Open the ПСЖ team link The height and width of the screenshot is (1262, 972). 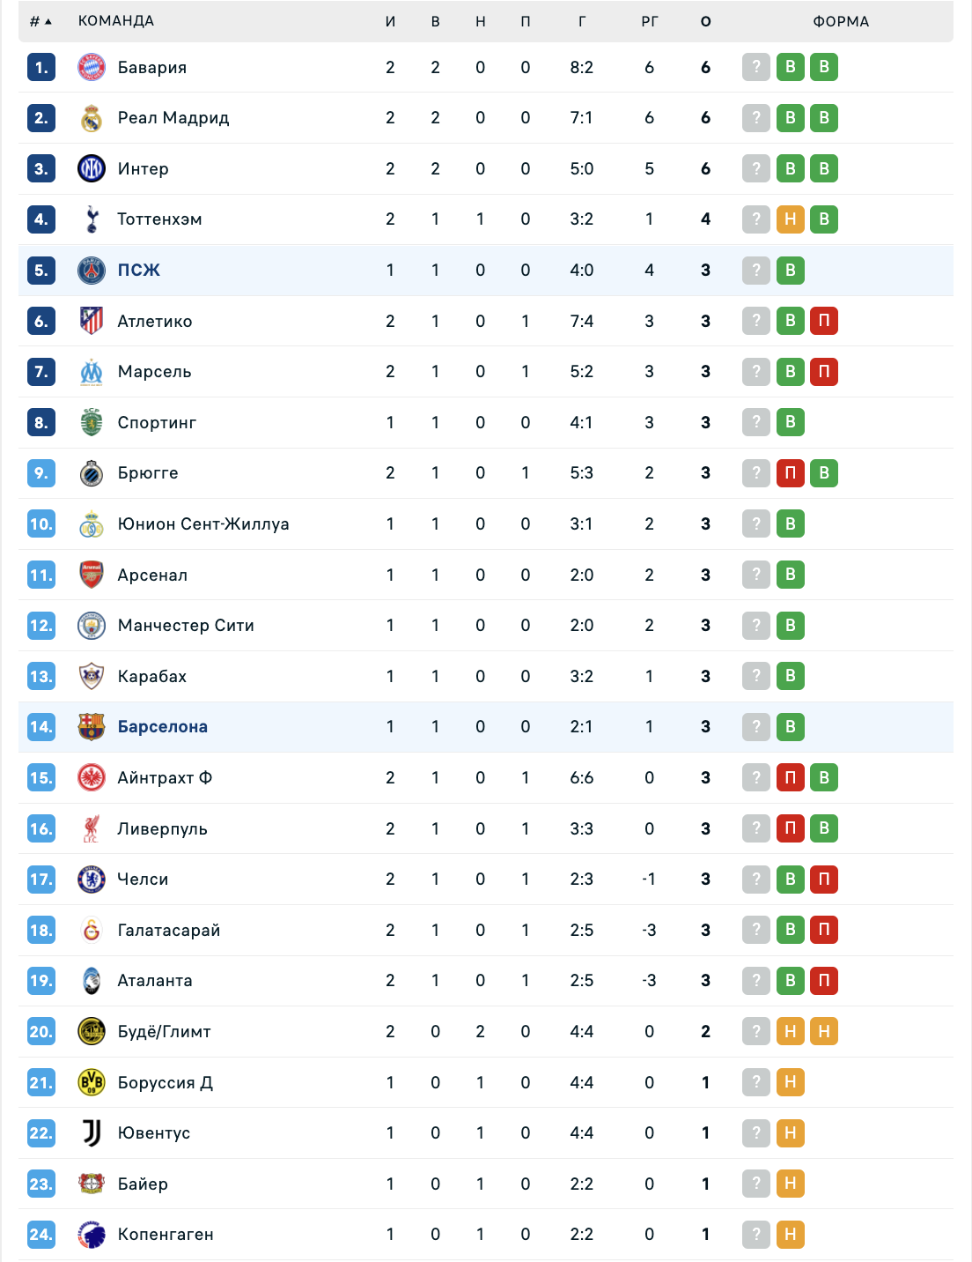tap(139, 271)
